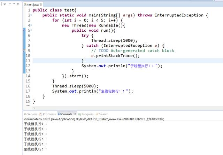Minimize the left side panel
The image size is (223, 155).
(14, 3)
